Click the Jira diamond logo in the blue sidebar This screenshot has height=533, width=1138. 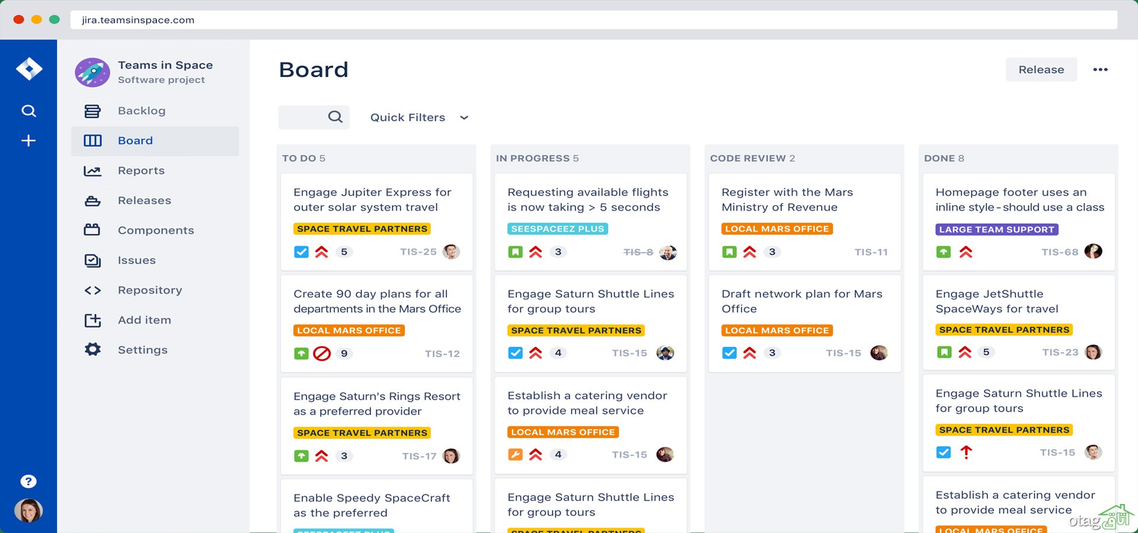29,69
